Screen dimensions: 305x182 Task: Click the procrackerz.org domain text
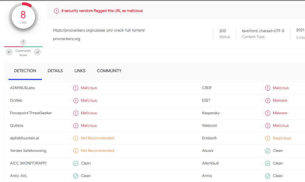pyautogui.click(x=66, y=39)
